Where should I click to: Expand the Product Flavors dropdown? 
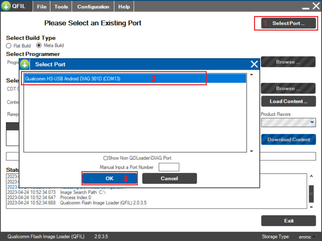pos(312,123)
